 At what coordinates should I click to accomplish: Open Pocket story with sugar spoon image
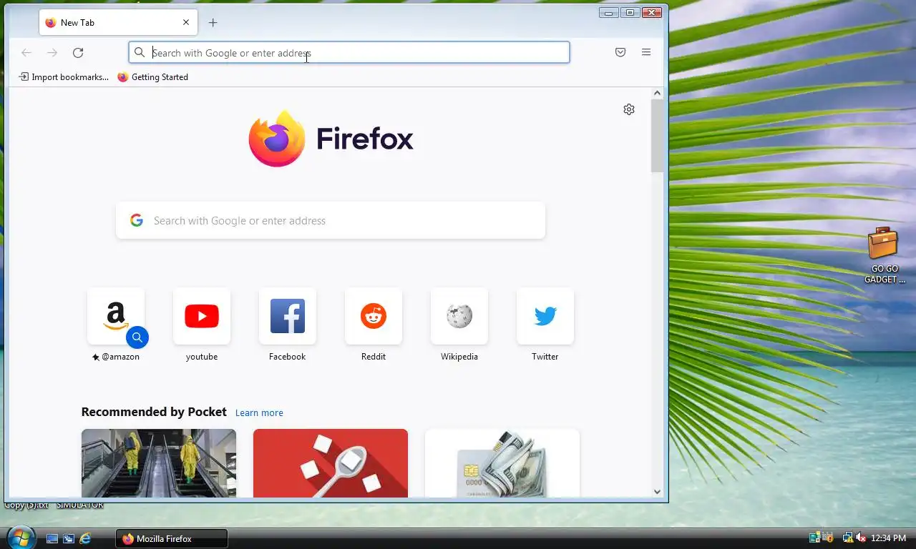[331, 463]
